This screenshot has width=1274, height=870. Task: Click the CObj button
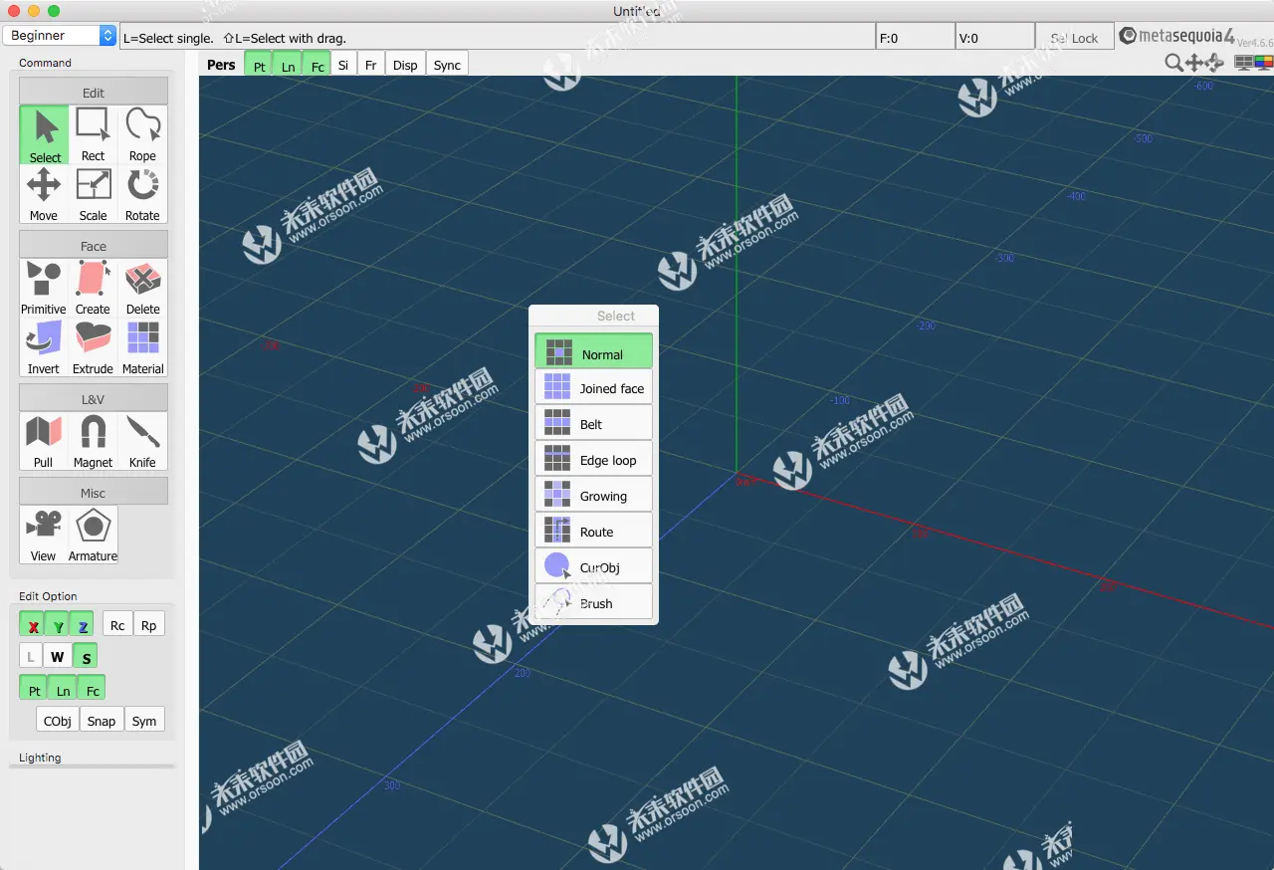58,721
